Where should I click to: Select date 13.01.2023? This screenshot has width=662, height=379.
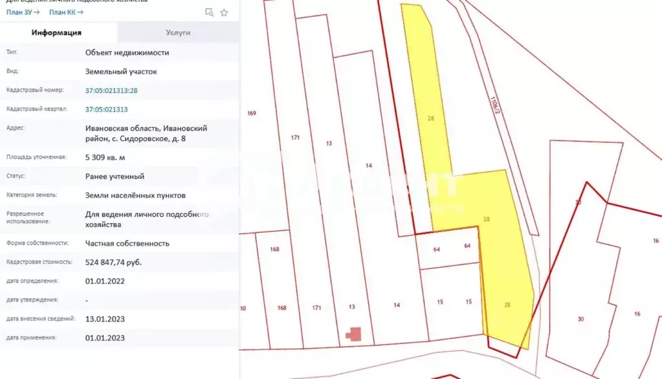pos(105,319)
